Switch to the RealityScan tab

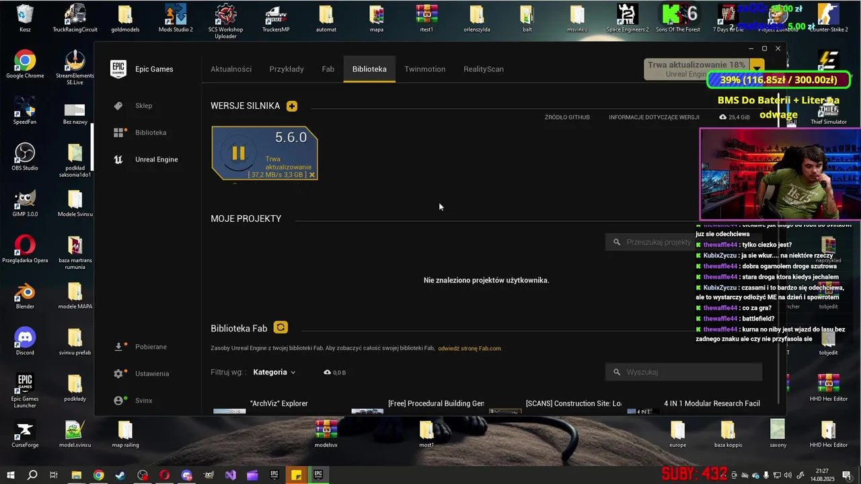tap(483, 69)
